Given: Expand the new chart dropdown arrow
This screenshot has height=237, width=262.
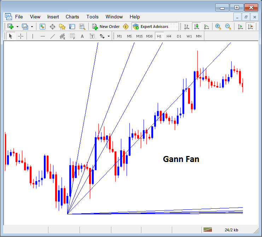Looking at the screenshot, I should click(x=17, y=27).
